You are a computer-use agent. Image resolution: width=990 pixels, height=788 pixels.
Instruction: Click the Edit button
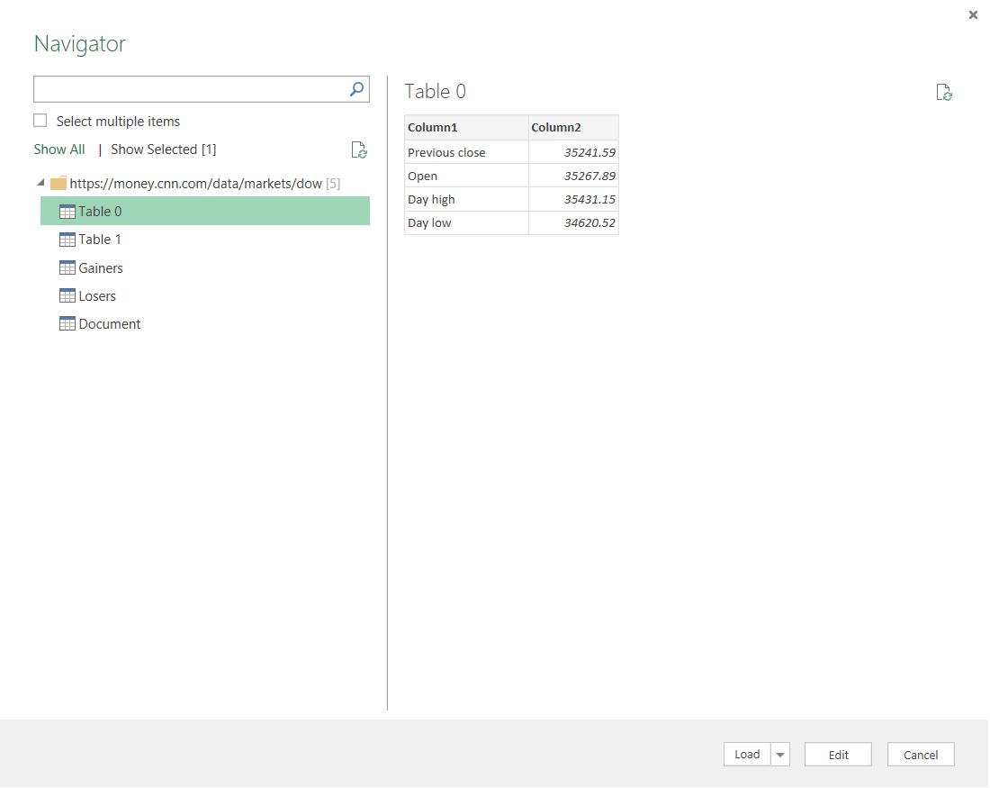point(839,755)
